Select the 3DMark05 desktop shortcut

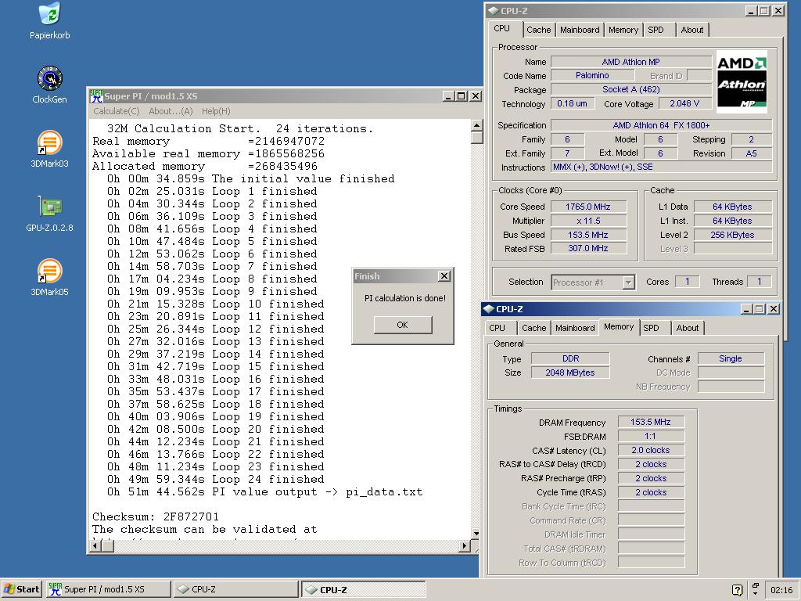click(49, 277)
